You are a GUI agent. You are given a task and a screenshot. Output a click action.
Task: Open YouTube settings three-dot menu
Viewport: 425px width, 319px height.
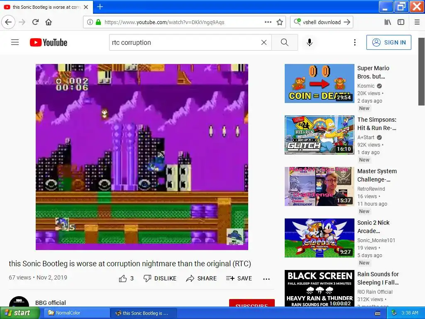point(354,42)
